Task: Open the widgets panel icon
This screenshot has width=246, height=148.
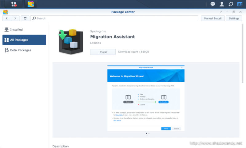Action: tap(240, 4)
